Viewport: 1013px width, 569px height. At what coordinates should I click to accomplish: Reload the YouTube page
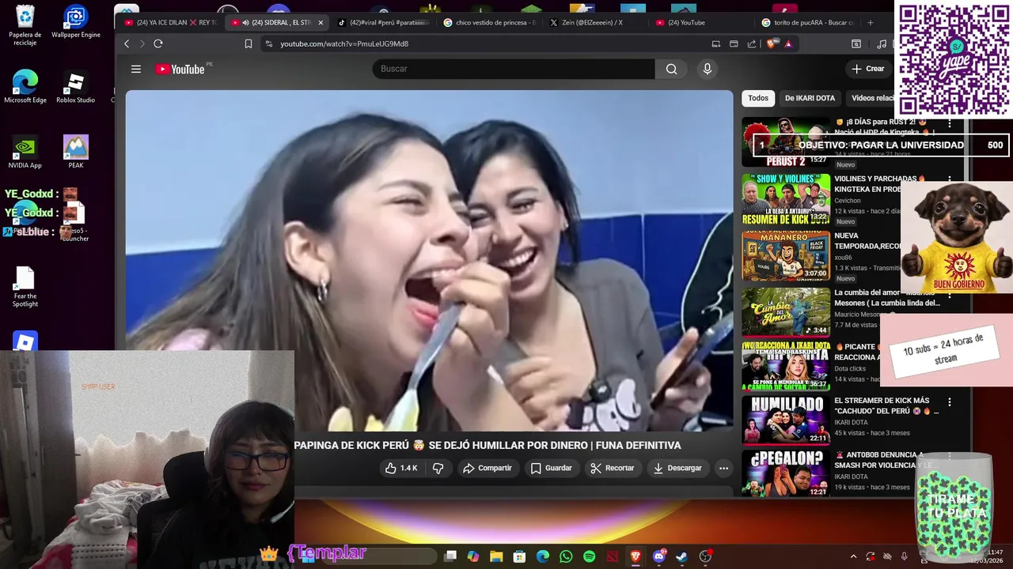[x=158, y=43]
